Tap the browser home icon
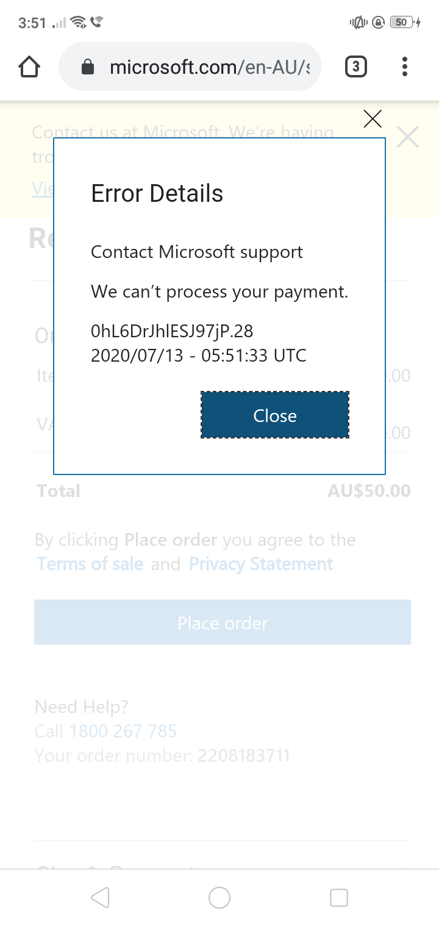 [29, 66]
